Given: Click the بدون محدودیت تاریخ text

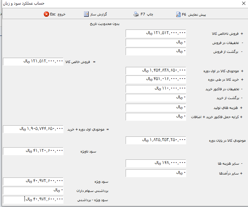Looking at the screenshot, I should 105,24.
